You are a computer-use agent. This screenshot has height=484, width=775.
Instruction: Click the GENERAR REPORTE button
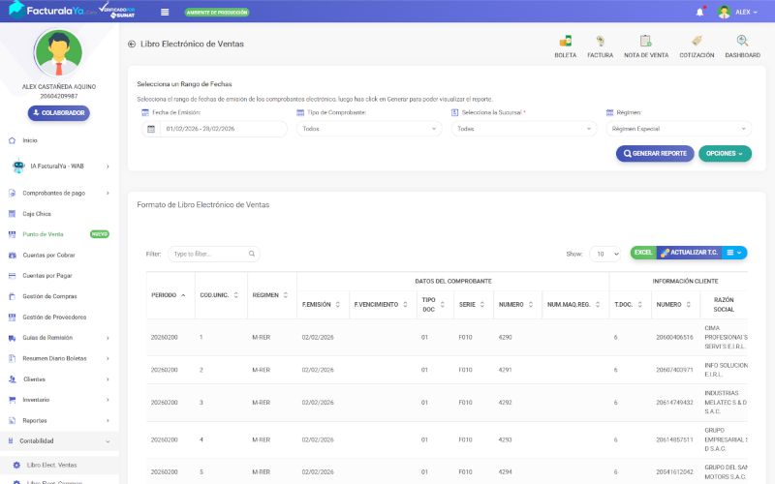click(655, 154)
